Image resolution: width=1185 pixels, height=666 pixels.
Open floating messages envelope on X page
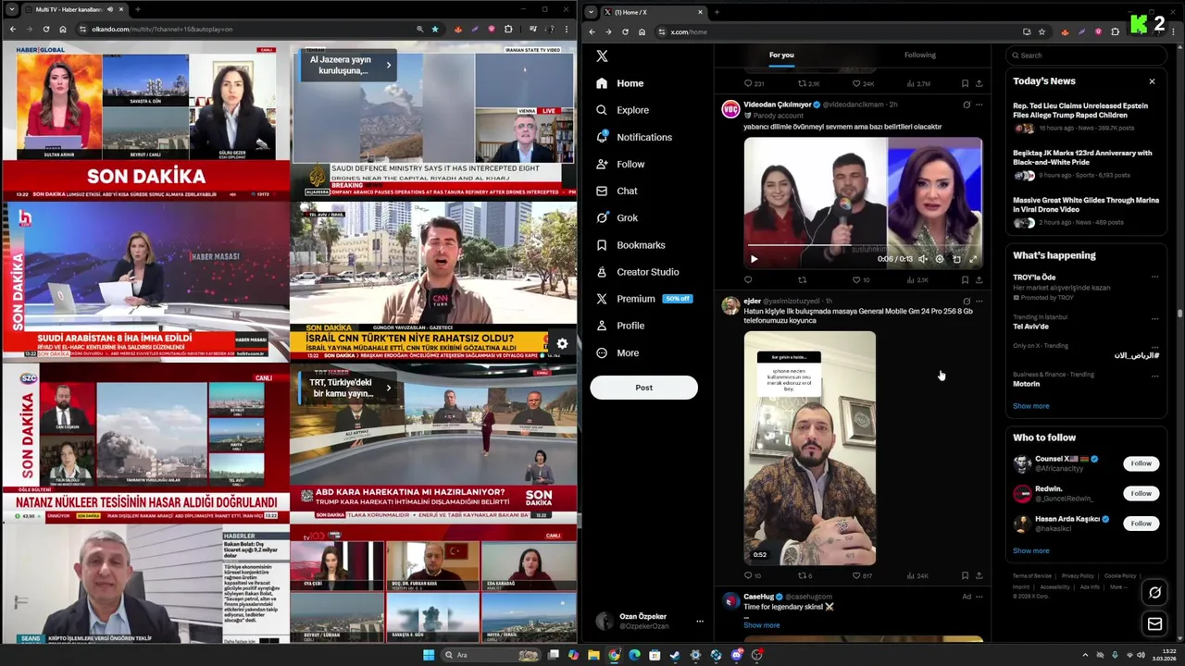point(1154,624)
